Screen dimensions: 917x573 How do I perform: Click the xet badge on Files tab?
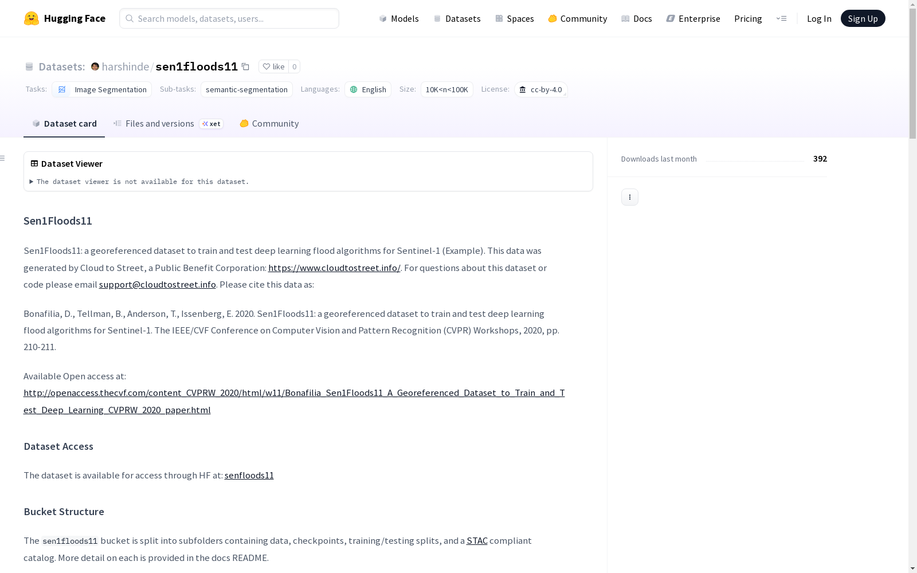pyautogui.click(x=211, y=124)
